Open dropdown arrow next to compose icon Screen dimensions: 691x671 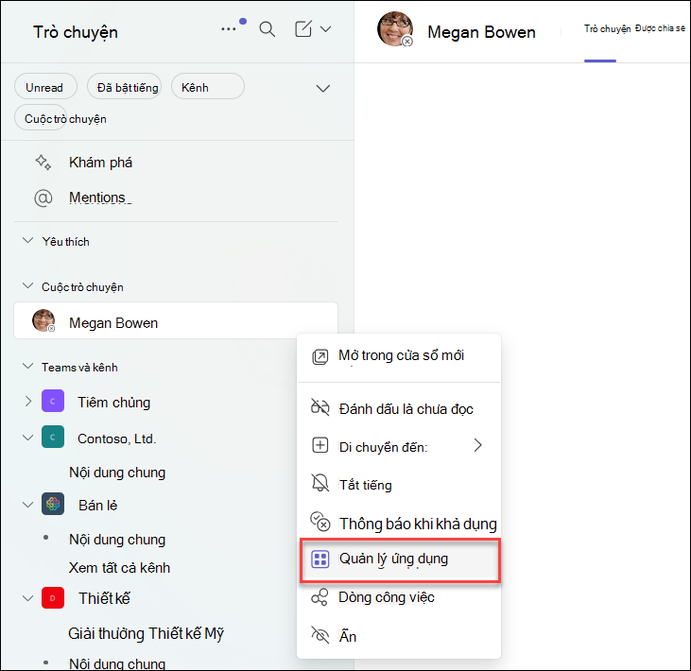326,29
